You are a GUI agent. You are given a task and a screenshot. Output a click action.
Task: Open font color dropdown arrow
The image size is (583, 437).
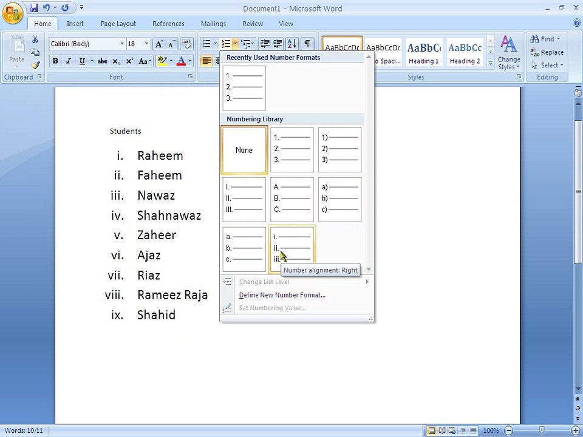189,61
